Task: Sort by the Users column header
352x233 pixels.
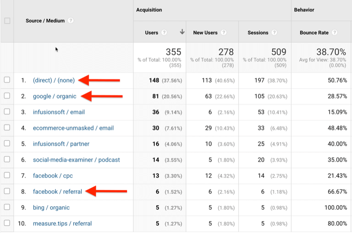Action: (151, 33)
